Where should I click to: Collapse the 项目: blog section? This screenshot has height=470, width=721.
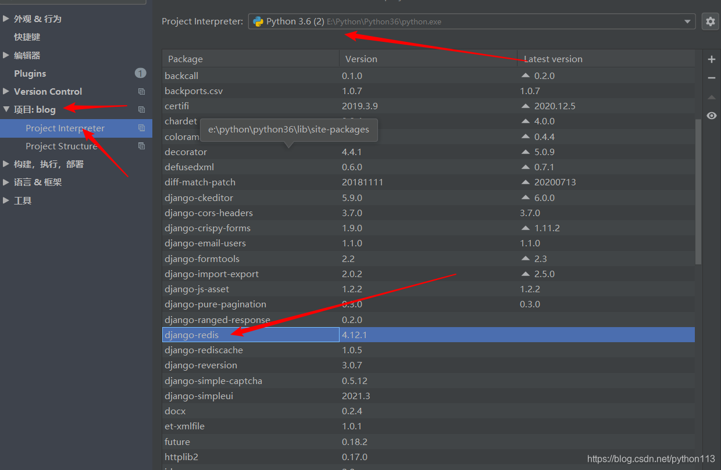tap(6, 109)
